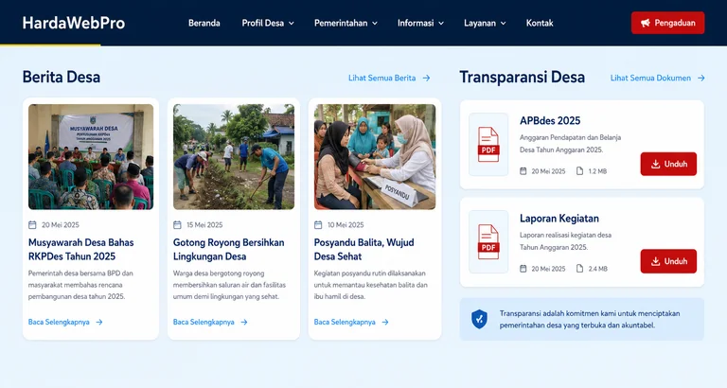The height and width of the screenshot is (388, 727).
Task: Click the '15 Mei 2025' date text
Action: pyautogui.click(x=204, y=225)
